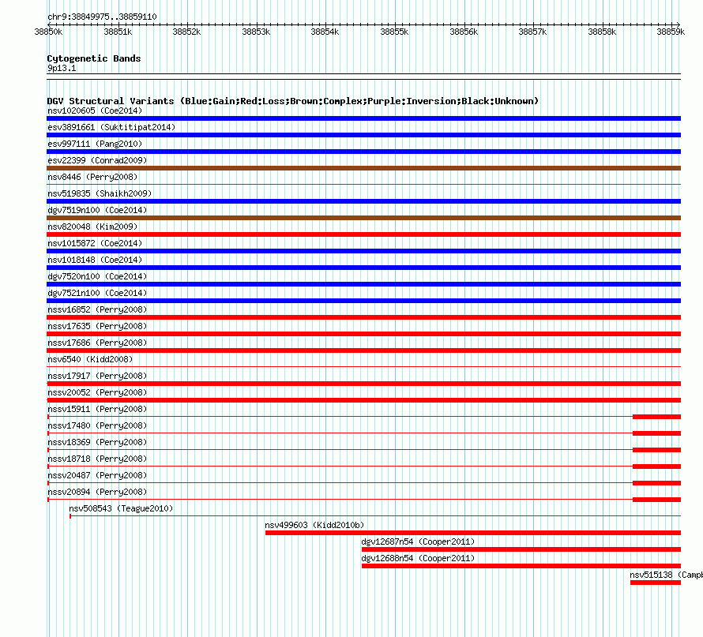Viewport: 703px width, 637px height.
Task: Click the nssv15911 (Perry2008) label
Action: 97,409
